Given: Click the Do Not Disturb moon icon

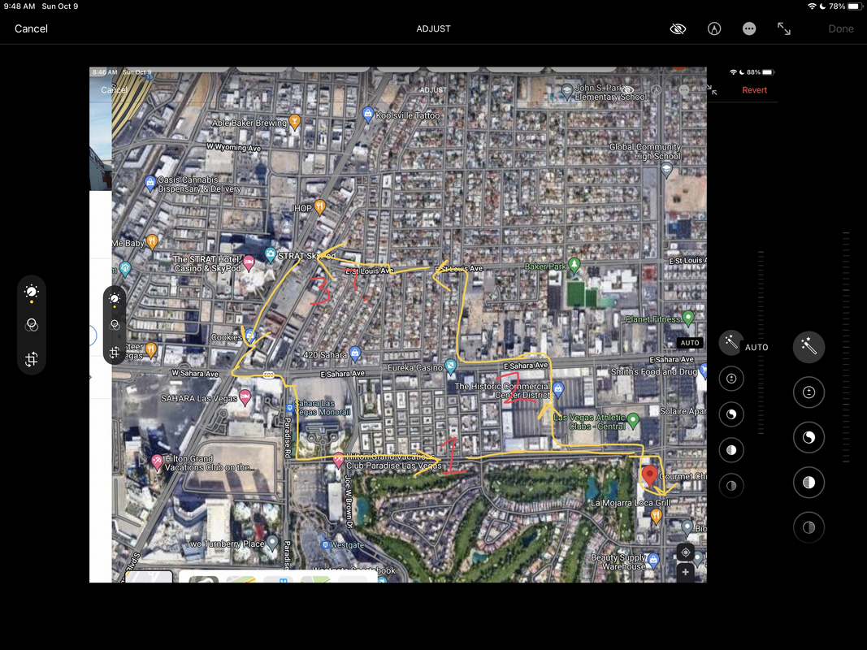Looking at the screenshot, I should (823, 6).
